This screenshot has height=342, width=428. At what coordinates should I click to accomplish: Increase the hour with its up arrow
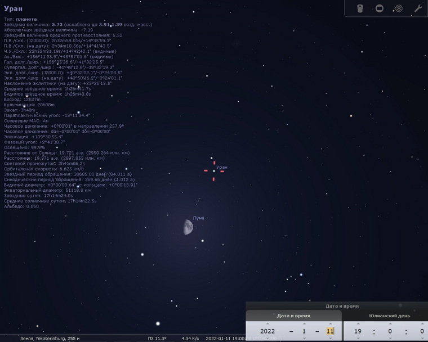(x=358, y=324)
